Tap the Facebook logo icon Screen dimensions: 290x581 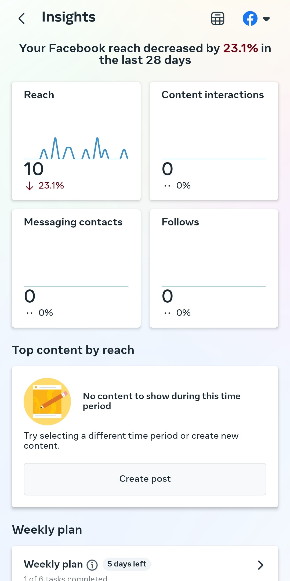250,19
